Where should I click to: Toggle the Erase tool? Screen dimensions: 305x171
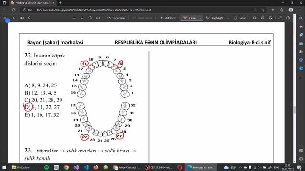click(x=240, y=18)
